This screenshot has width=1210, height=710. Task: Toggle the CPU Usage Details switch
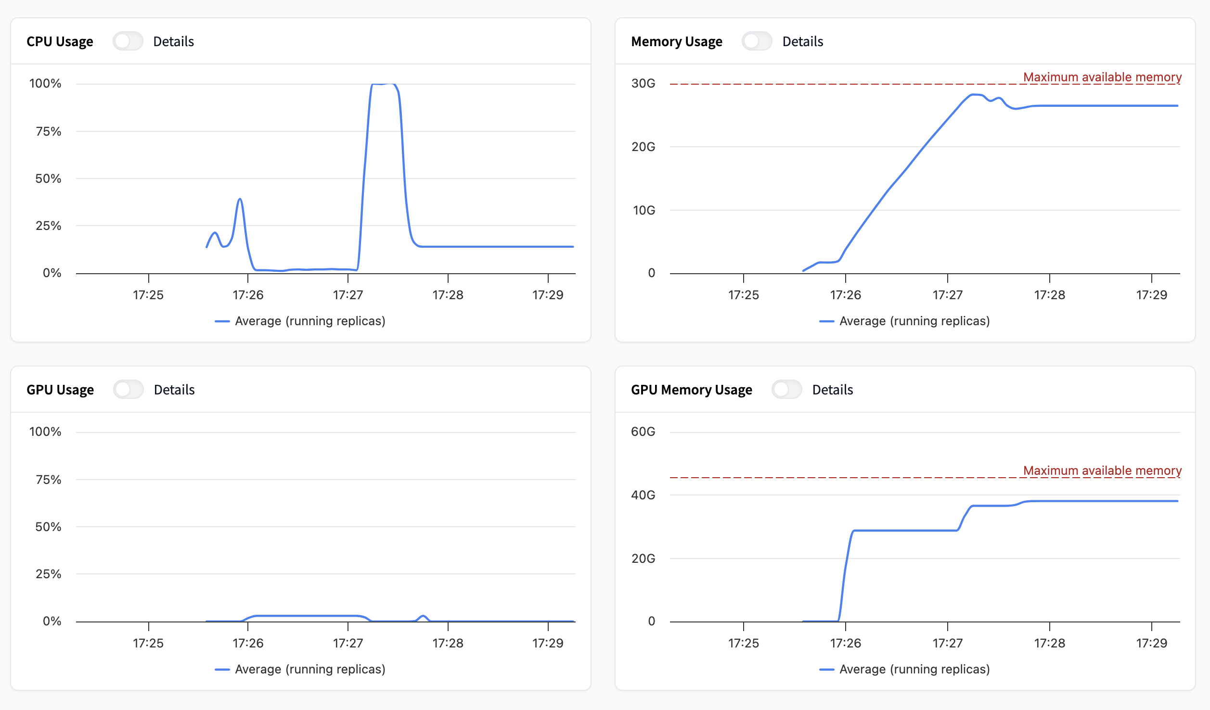click(x=128, y=41)
